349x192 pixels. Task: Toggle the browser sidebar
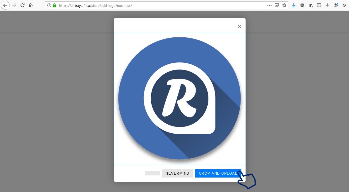319,5
